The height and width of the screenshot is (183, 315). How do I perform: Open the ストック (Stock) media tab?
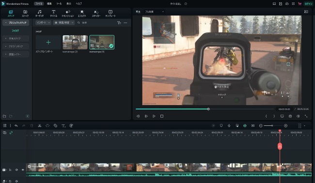(x=25, y=13)
